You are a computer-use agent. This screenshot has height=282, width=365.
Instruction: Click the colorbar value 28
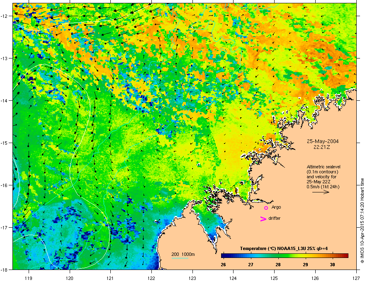(278, 265)
